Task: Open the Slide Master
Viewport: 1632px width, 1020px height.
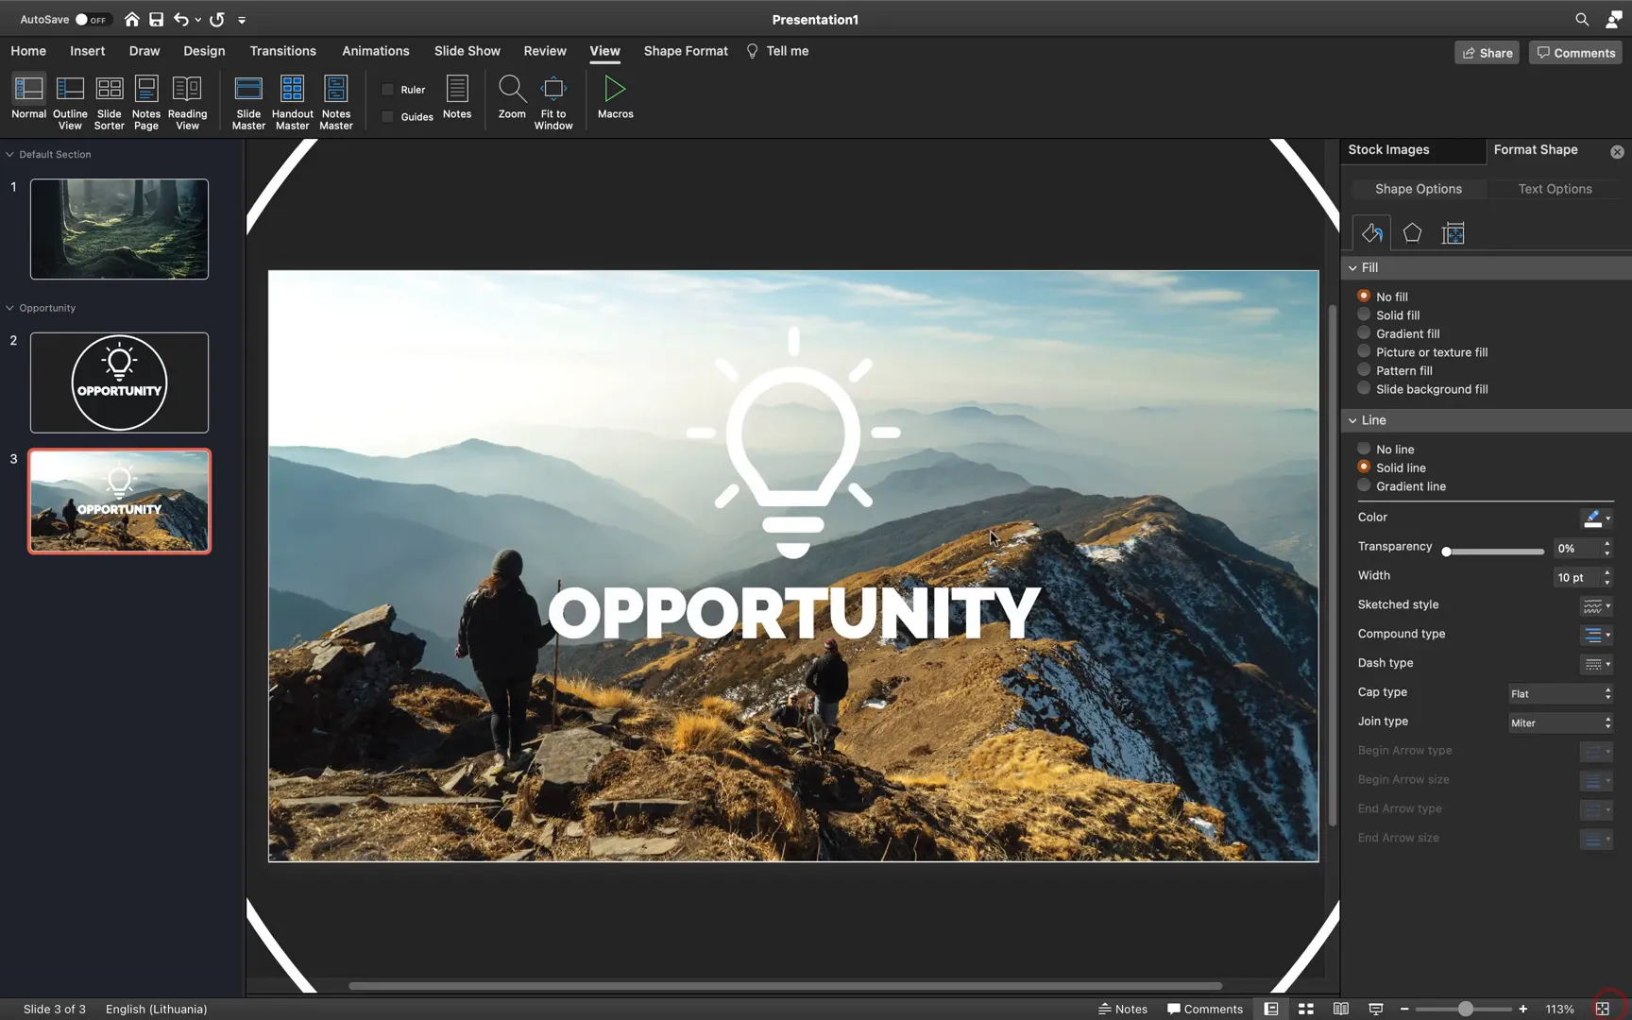Action: (248, 102)
